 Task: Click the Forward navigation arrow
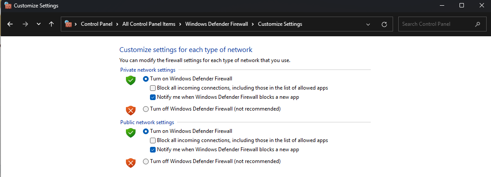pos(25,24)
